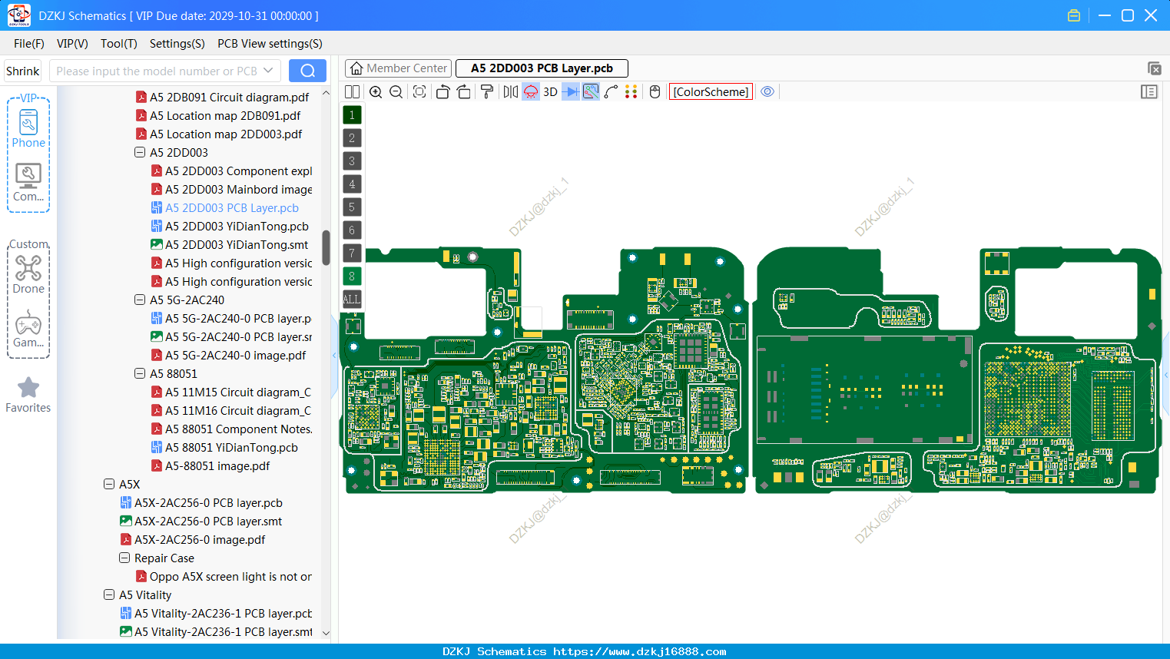Rotate the board counter-clockwise
The height and width of the screenshot is (659, 1170).
[442, 91]
